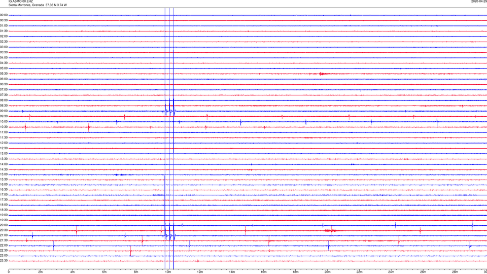Select the 20:00 time label
The height and width of the screenshot is (274, 487).
(4, 225)
